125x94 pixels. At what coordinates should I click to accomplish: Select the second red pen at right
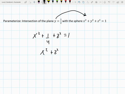point(70,2)
